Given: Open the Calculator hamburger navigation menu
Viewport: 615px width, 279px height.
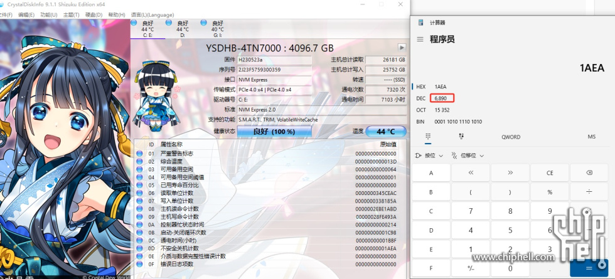Looking at the screenshot, I should point(420,39).
